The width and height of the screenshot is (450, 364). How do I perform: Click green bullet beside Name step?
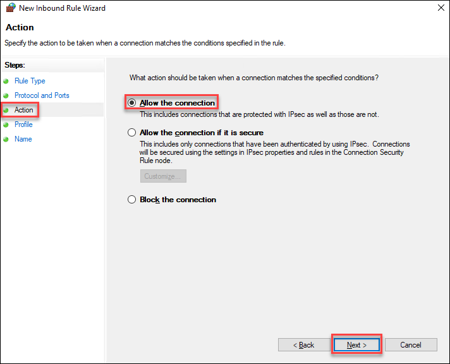6,139
